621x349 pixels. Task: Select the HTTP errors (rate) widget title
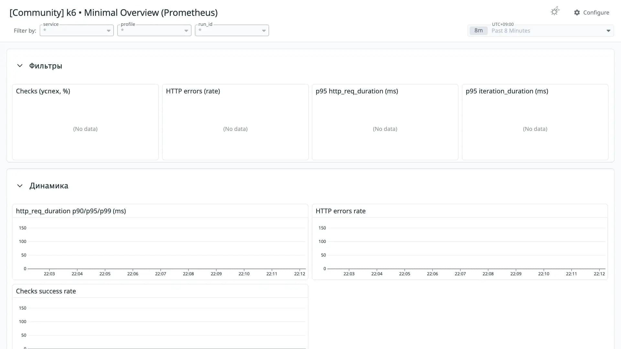[x=193, y=91]
